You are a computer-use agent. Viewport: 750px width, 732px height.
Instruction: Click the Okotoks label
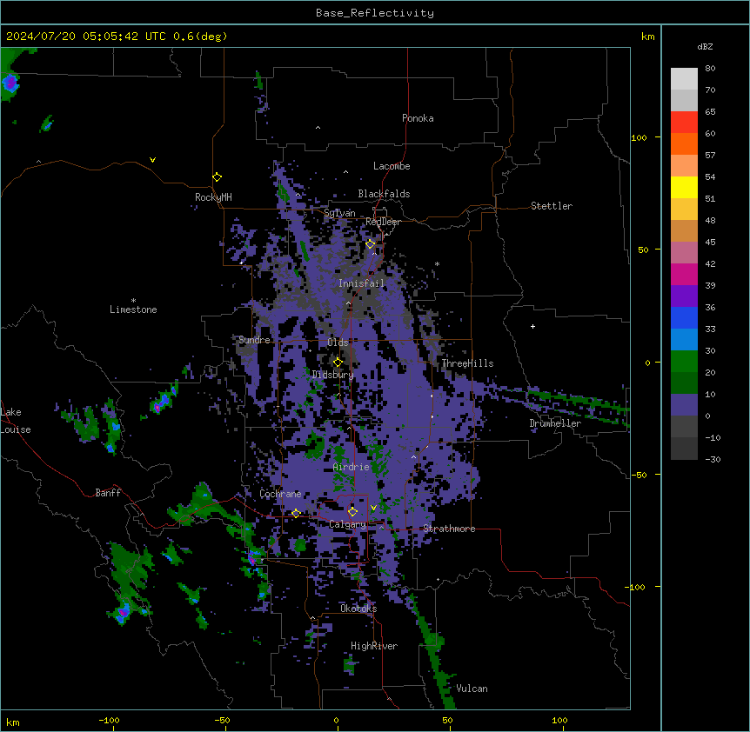358,609
